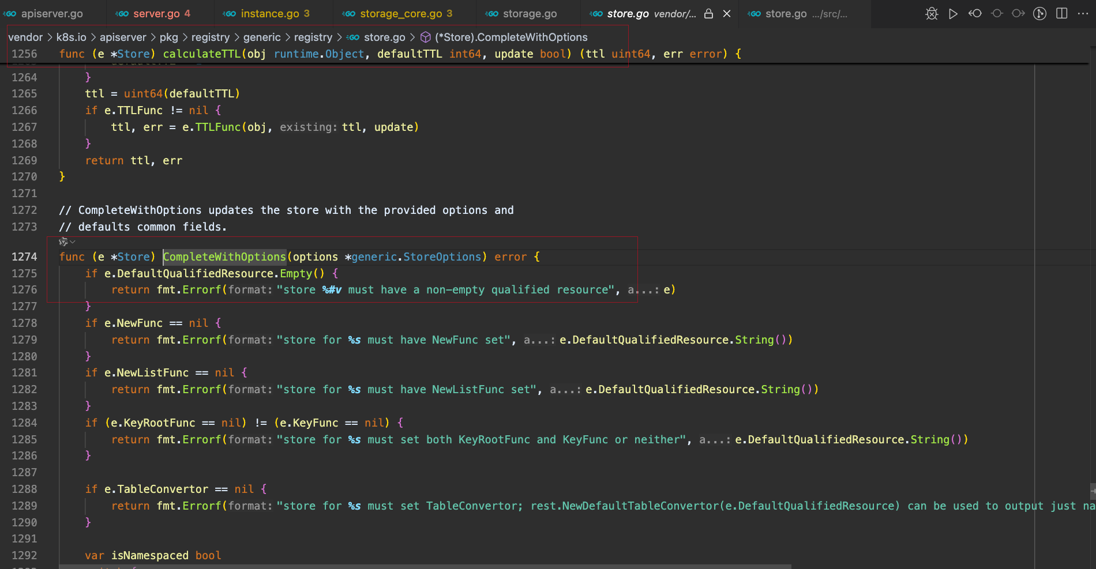Click e.DefaultQualifiedResource.Empty() on line 1275
The image size is (1096, 569).
click(x=215, y=273)
